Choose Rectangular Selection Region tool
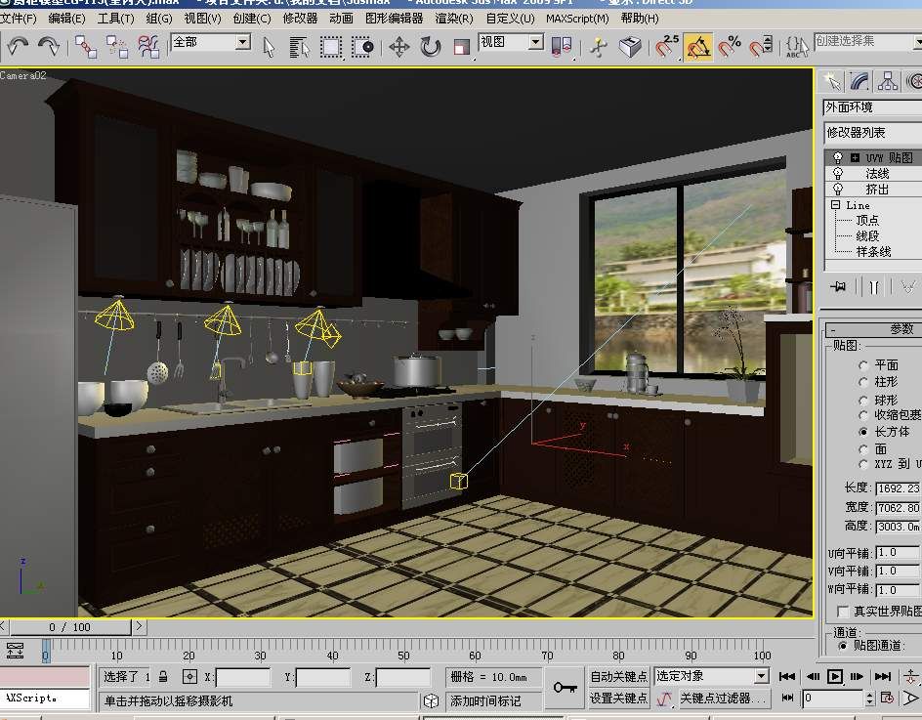 331,47
